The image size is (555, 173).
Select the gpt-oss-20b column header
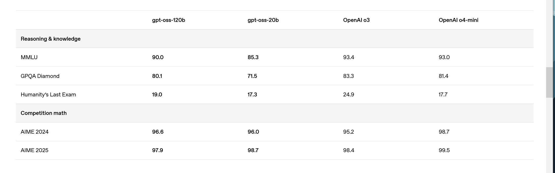tap(263, 20)
